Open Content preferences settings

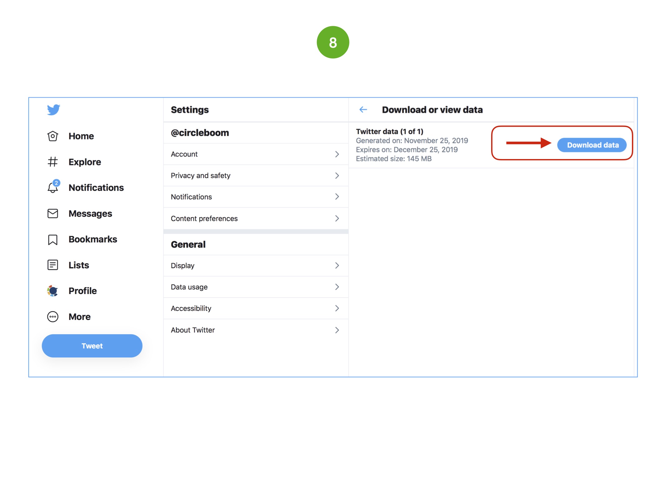tap(256, 218)
